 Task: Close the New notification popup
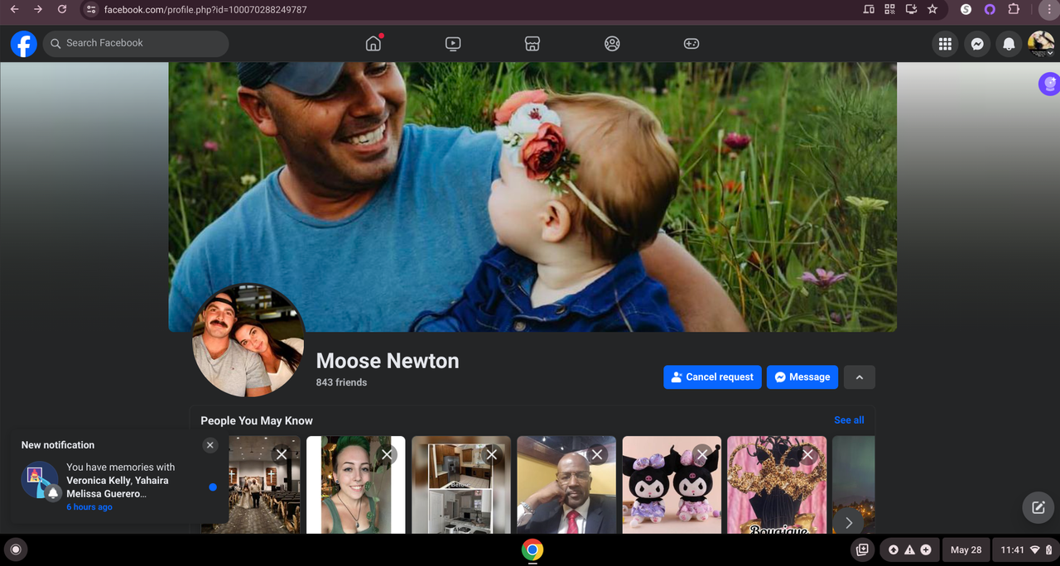(x=210, y=445)
